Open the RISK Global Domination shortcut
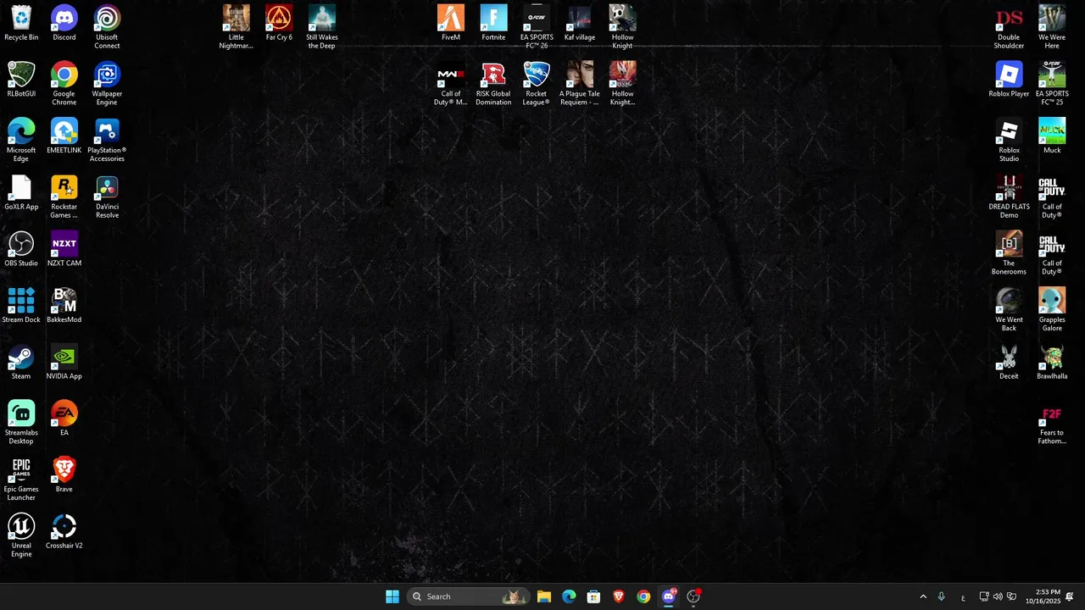 pos(493,84)
